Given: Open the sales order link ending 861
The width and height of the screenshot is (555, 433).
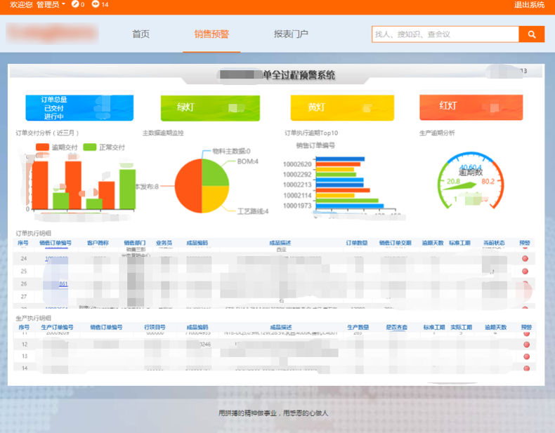Looking at the screenshot, I should tap(63, 284).
